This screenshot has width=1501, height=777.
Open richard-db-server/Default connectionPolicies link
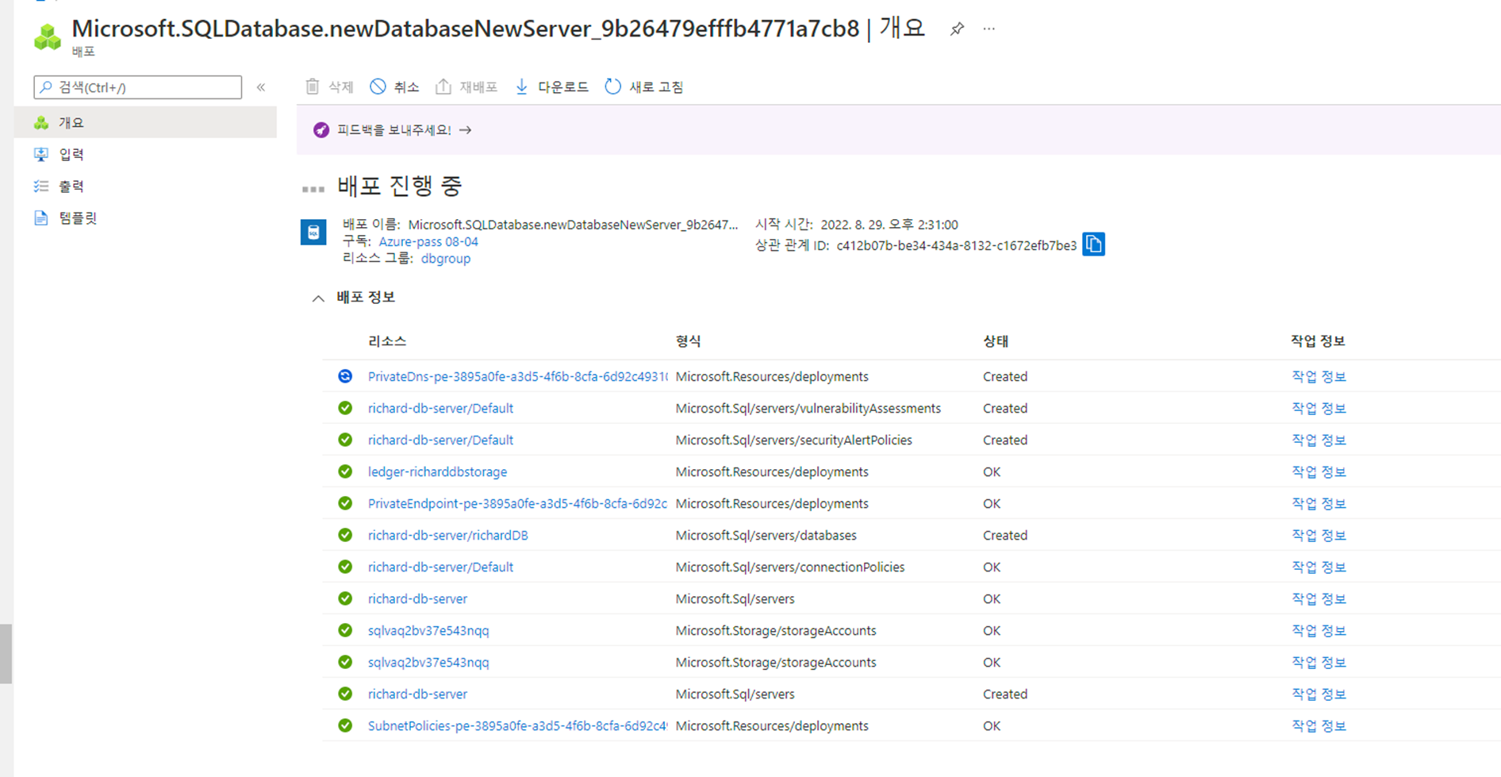[440, 567]
